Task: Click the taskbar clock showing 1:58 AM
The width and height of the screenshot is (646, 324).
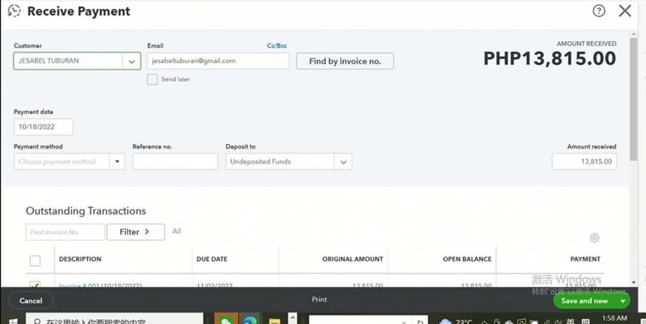Action: coord(615,318)
